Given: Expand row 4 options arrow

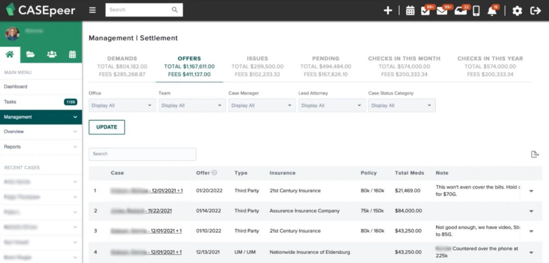Looking at the screenshot, I should pos(531,252).
